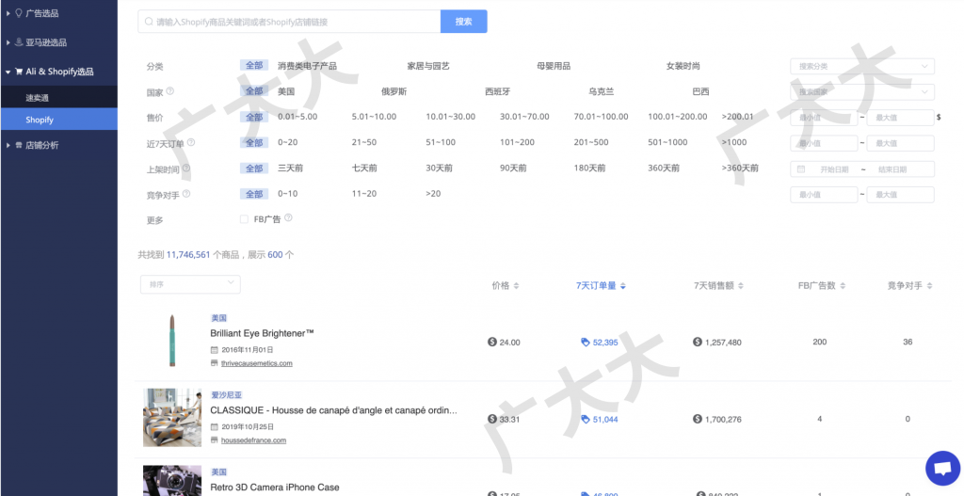Click the help icon next to FB广告
Viewport: 964px width, 496px height.
[288, 217]
